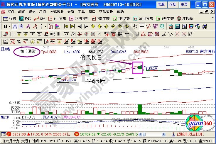Select the Gann square grid tool
Screen dimensions: 216x144
[177, 34]
